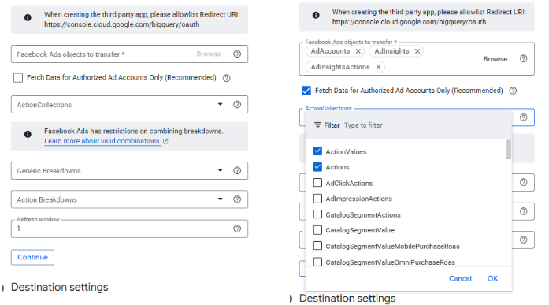
Task: Click info icon in left Redirect URI notice
Action: pyautogui.click(x=28, y=17)
